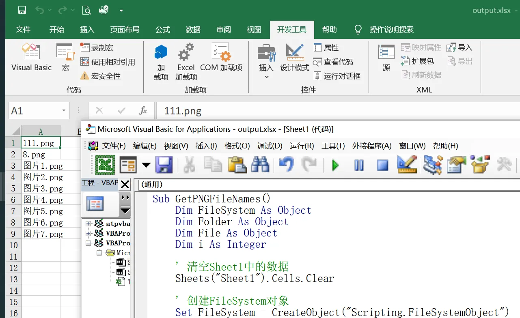Switch to the 视图 ribbon tab

point(254,30)
